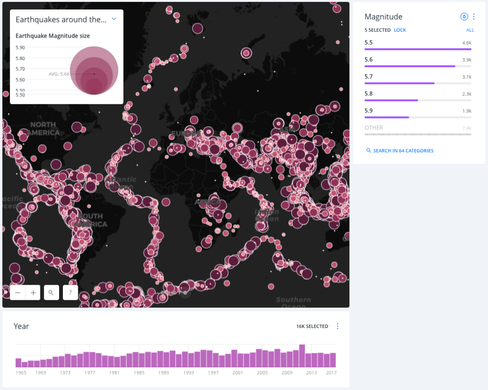The width and height of the screenshot is (488, 390).
Task: Expand the Magnitude list with ALL
Action: 470,30
